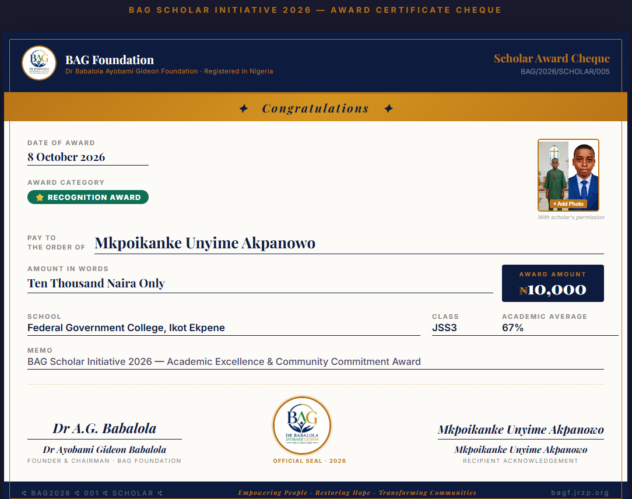Screen dimensions: 632x499
Task: Click the scholar photo thumbnail
Action: (568, 175)
